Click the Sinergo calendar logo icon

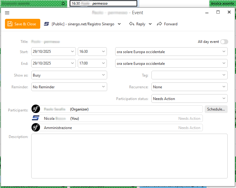click(47, 24)
